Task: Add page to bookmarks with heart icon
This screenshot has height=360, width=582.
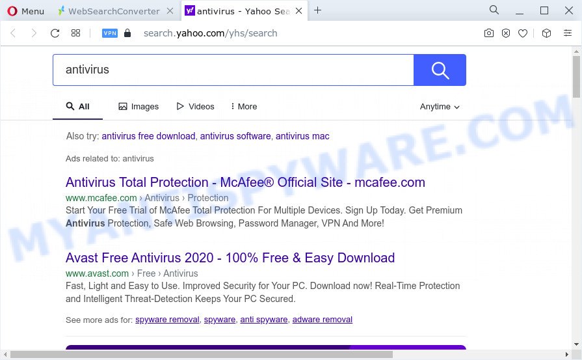Action: (x=523, y=33)
